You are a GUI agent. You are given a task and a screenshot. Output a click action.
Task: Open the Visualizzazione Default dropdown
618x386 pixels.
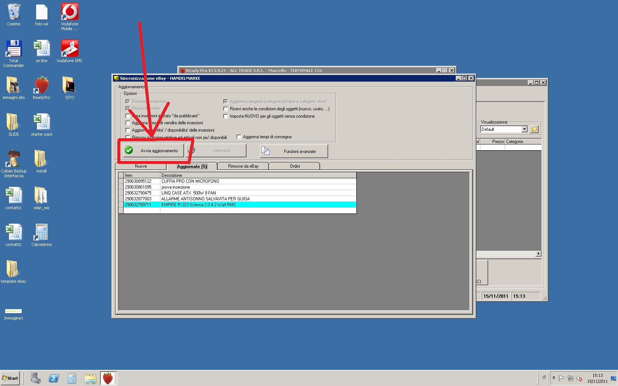pos(525,129)
